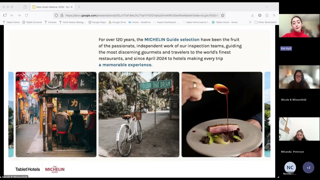Expand the list all tabs chevron
The image size is (320, 180).
267,7
